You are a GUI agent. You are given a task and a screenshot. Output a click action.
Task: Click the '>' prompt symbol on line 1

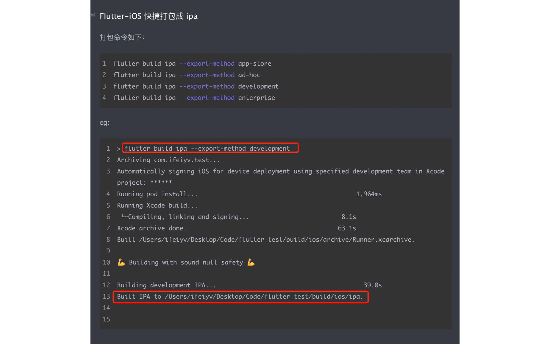pos(119,149)
